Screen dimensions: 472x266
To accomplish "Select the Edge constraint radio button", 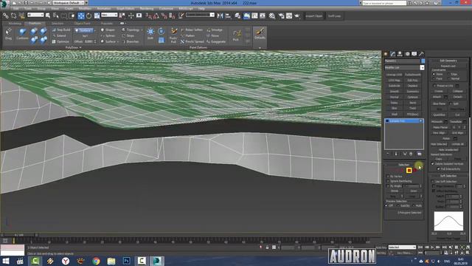I will [x=448, y=74].
